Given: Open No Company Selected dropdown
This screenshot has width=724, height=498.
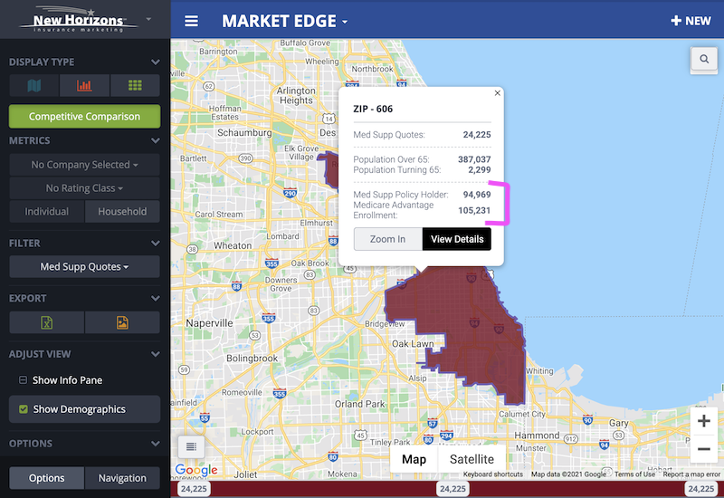Looking at the screenshot, I should pyautogui.click(x=84, y=165).
